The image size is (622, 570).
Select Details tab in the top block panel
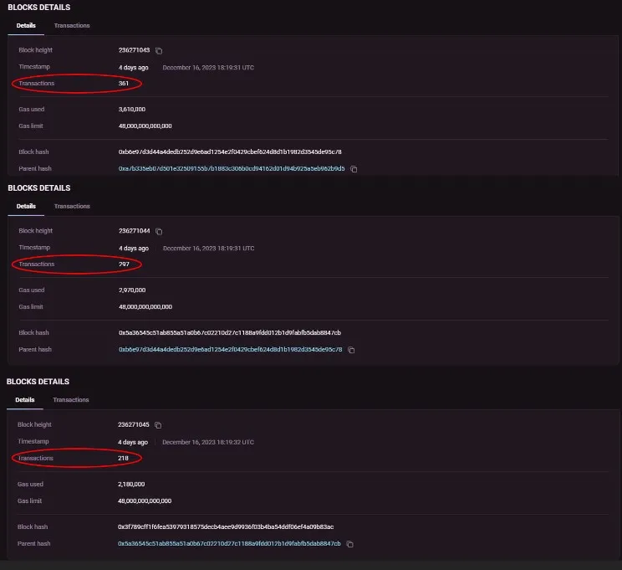coord(26,26)
